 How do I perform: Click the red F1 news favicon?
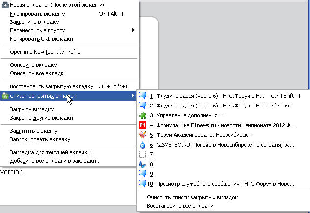pyautogui.click(x=143, y=125)
